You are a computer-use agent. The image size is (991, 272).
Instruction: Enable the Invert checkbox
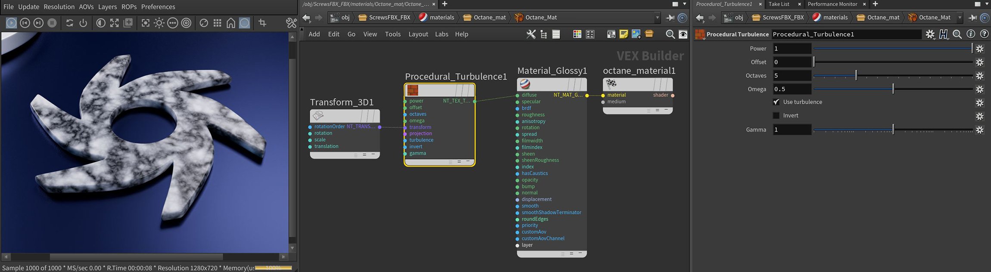(776, 115)
